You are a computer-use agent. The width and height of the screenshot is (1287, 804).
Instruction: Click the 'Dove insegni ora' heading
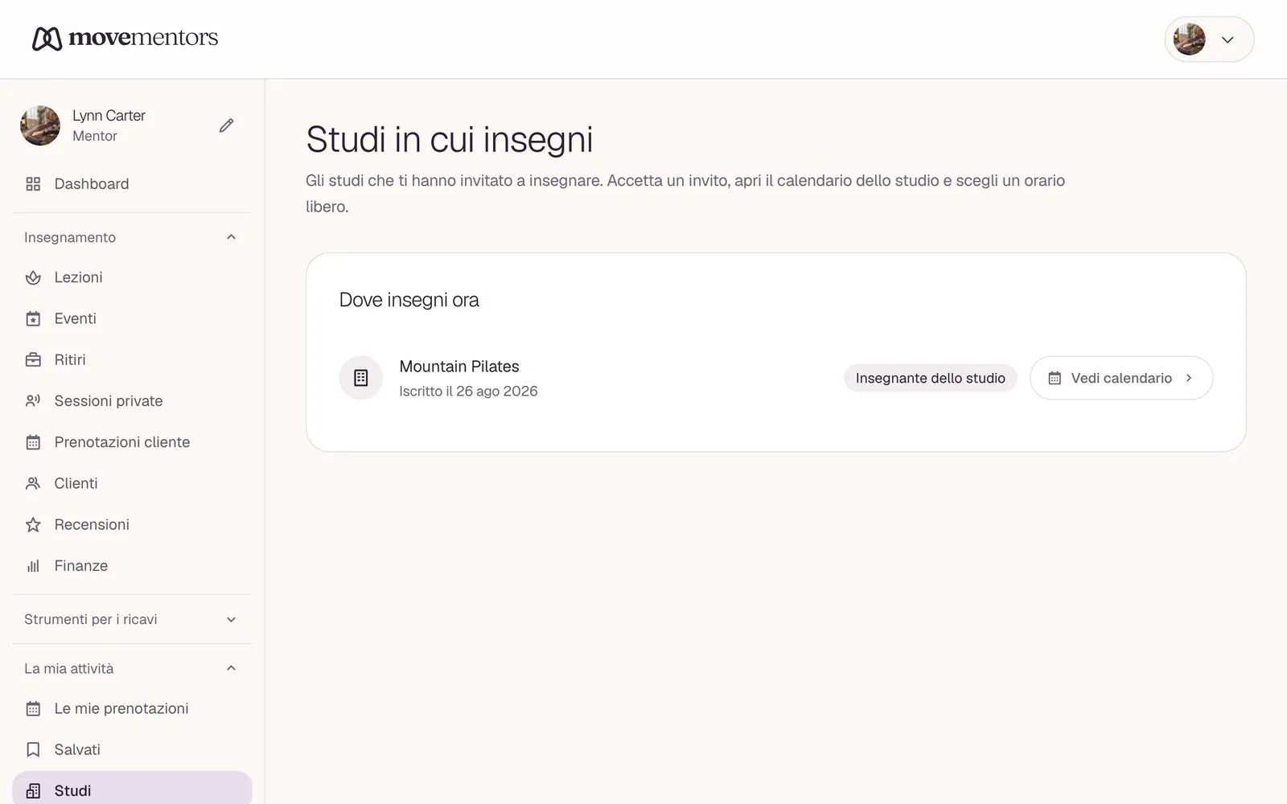click(409, 300)
